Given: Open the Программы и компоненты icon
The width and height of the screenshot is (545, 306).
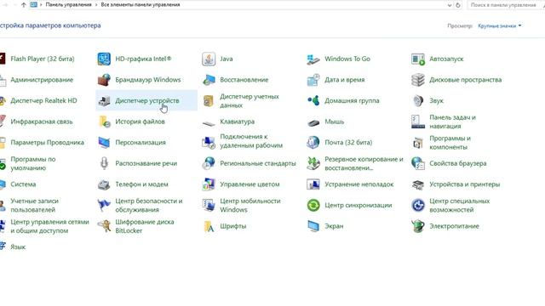Looking at the screenshot, I should (418, 143).
